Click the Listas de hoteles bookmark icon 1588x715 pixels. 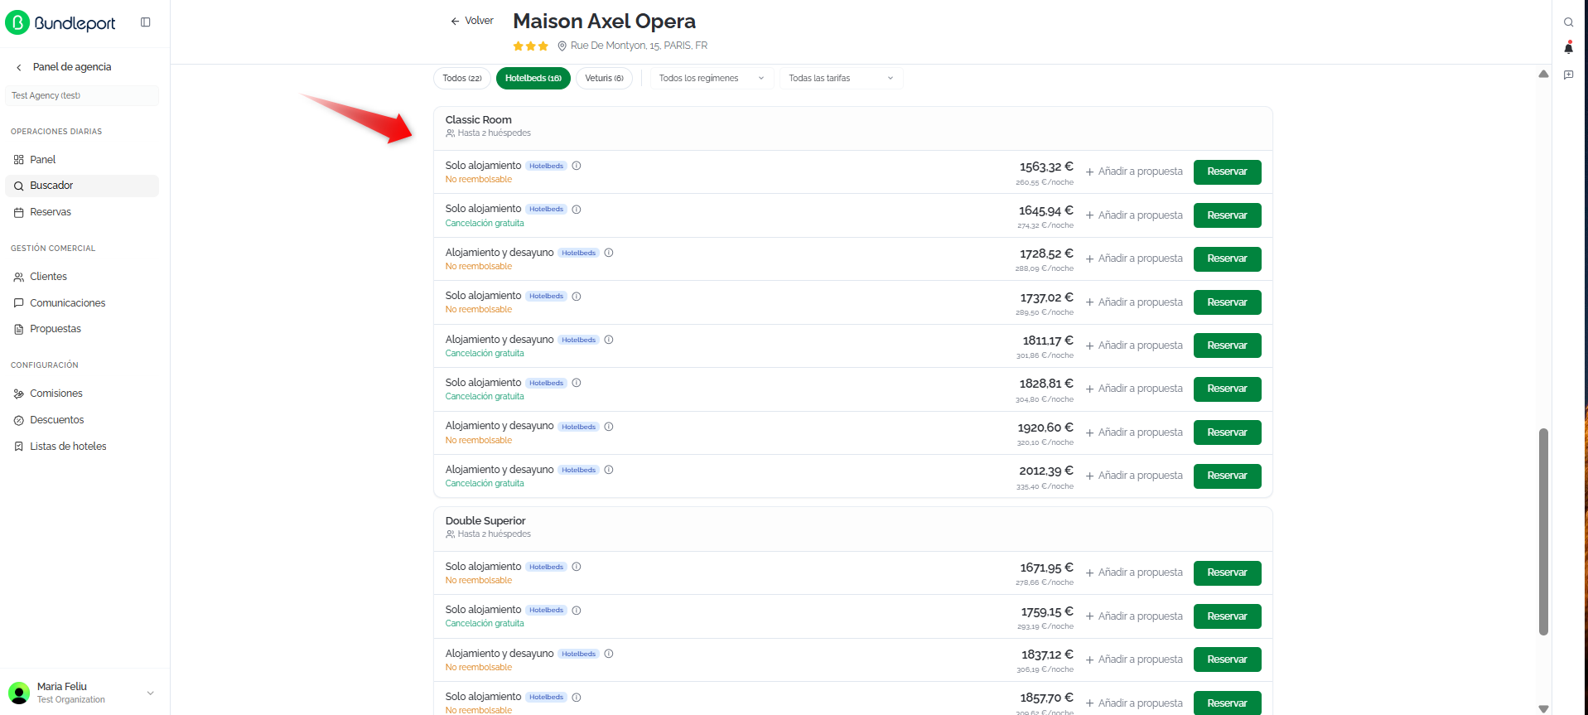(x=18, y=447)
